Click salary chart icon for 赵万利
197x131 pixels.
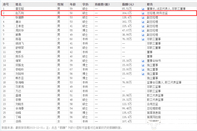click(143, 13)
